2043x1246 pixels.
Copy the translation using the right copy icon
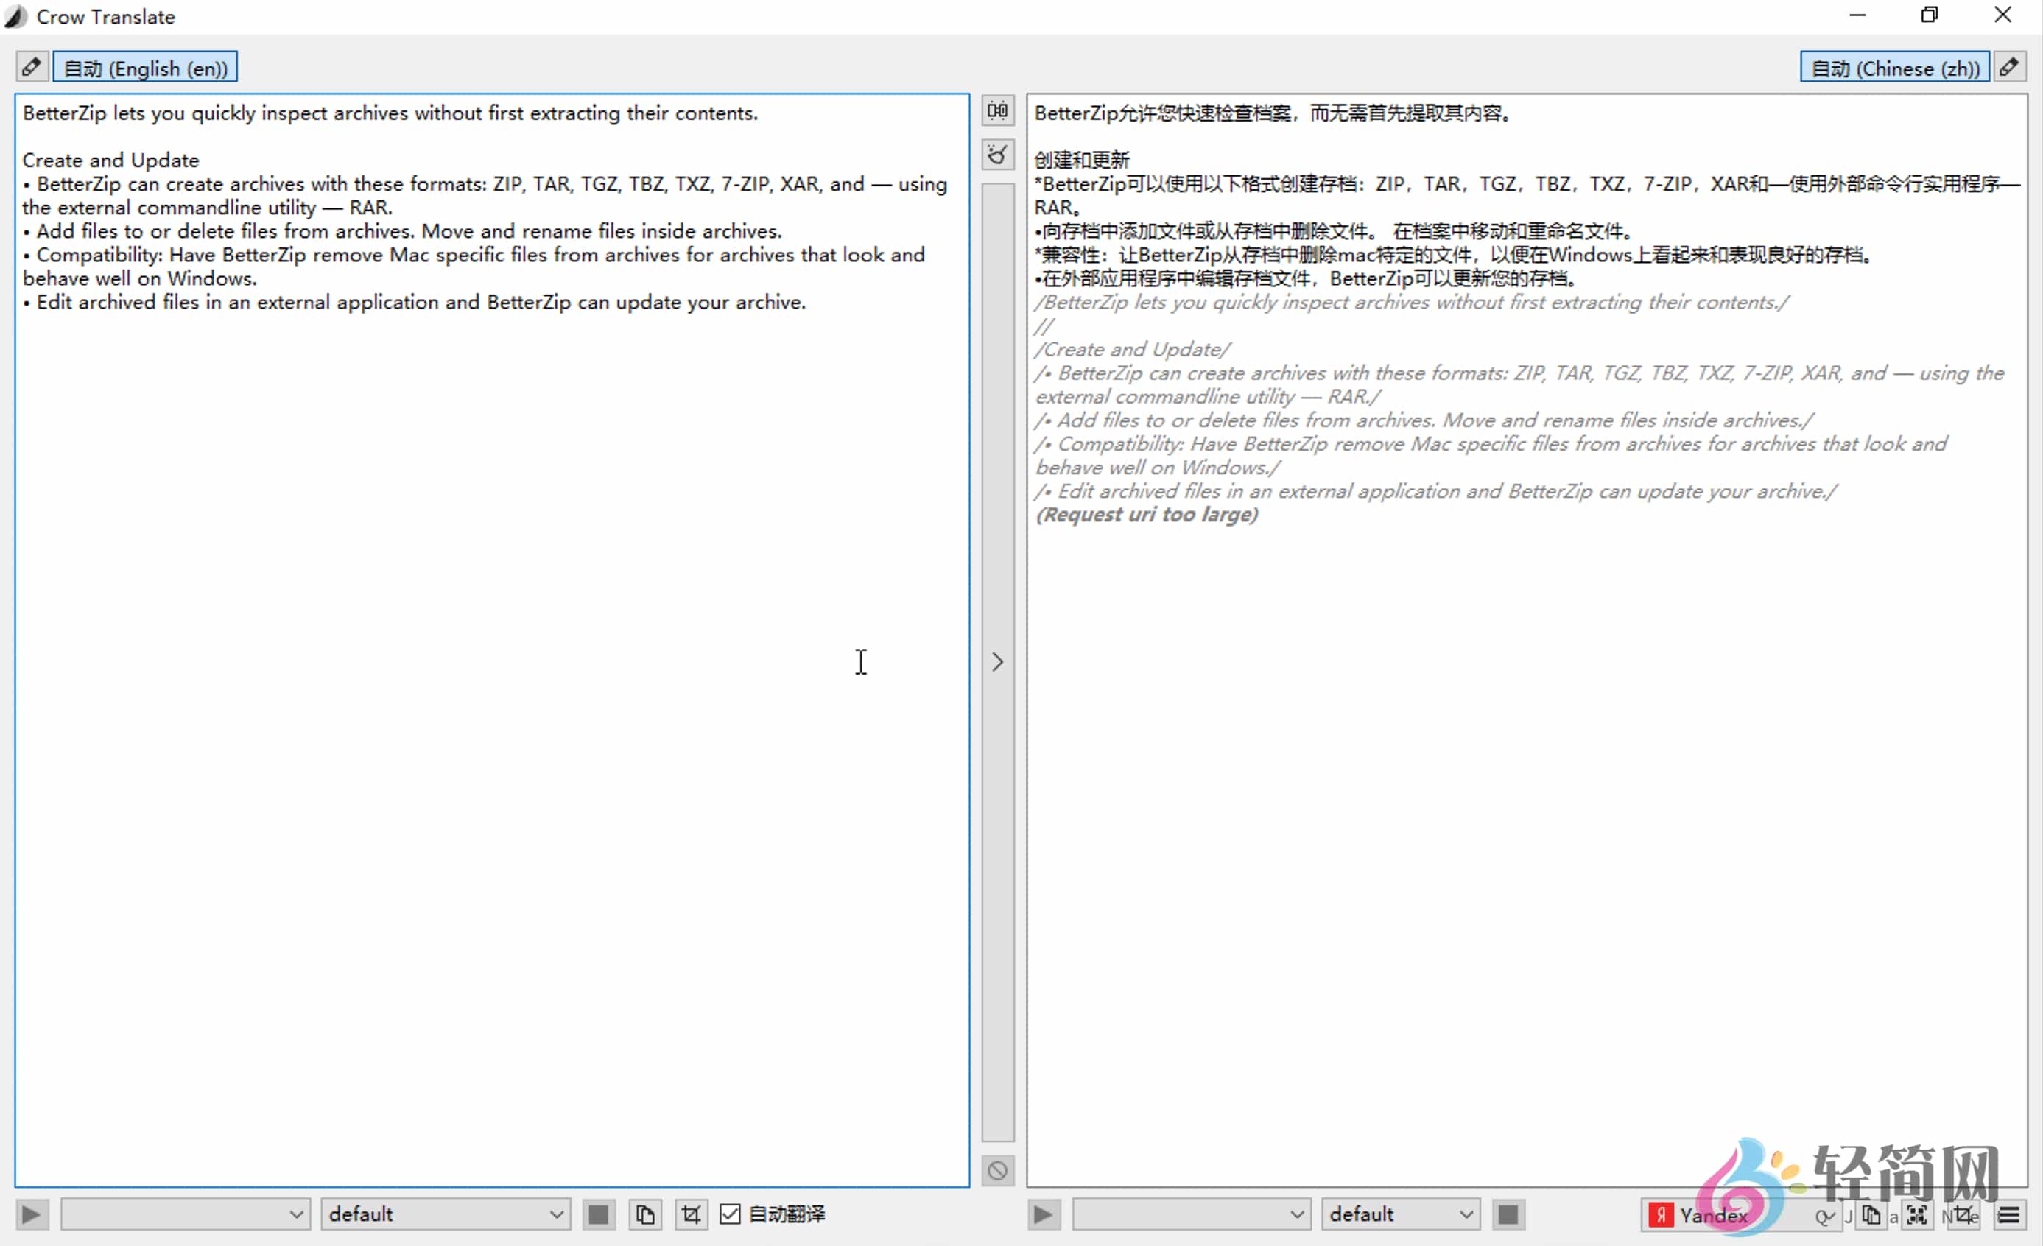1872,1214
